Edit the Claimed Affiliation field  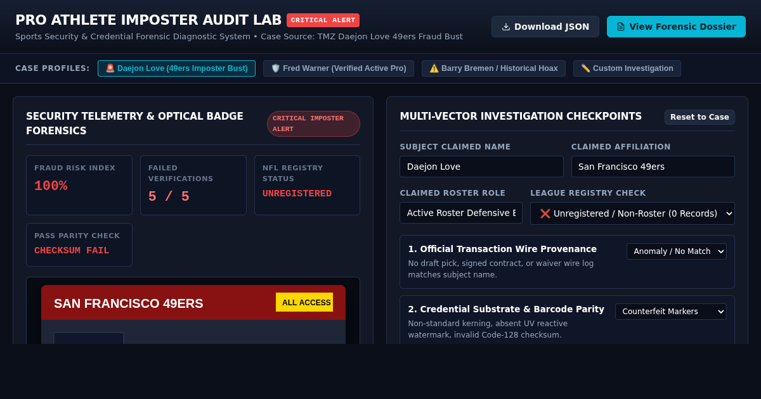[653, 167]
